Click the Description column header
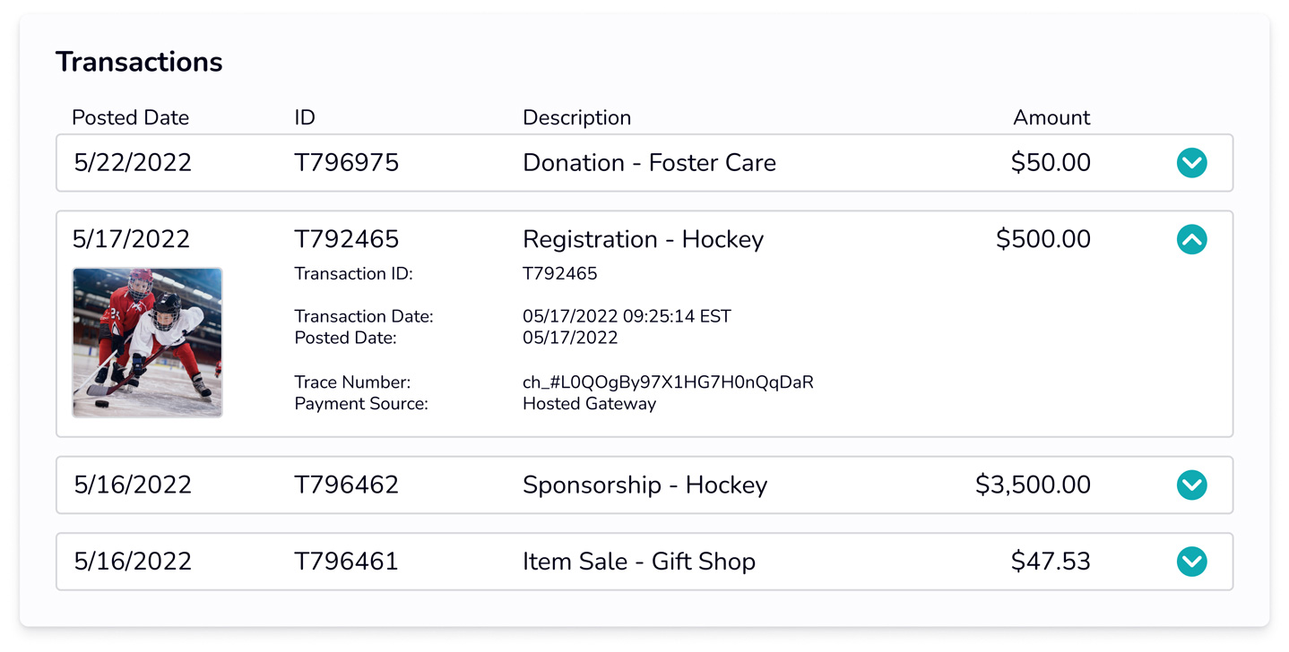 pos(576,118)
